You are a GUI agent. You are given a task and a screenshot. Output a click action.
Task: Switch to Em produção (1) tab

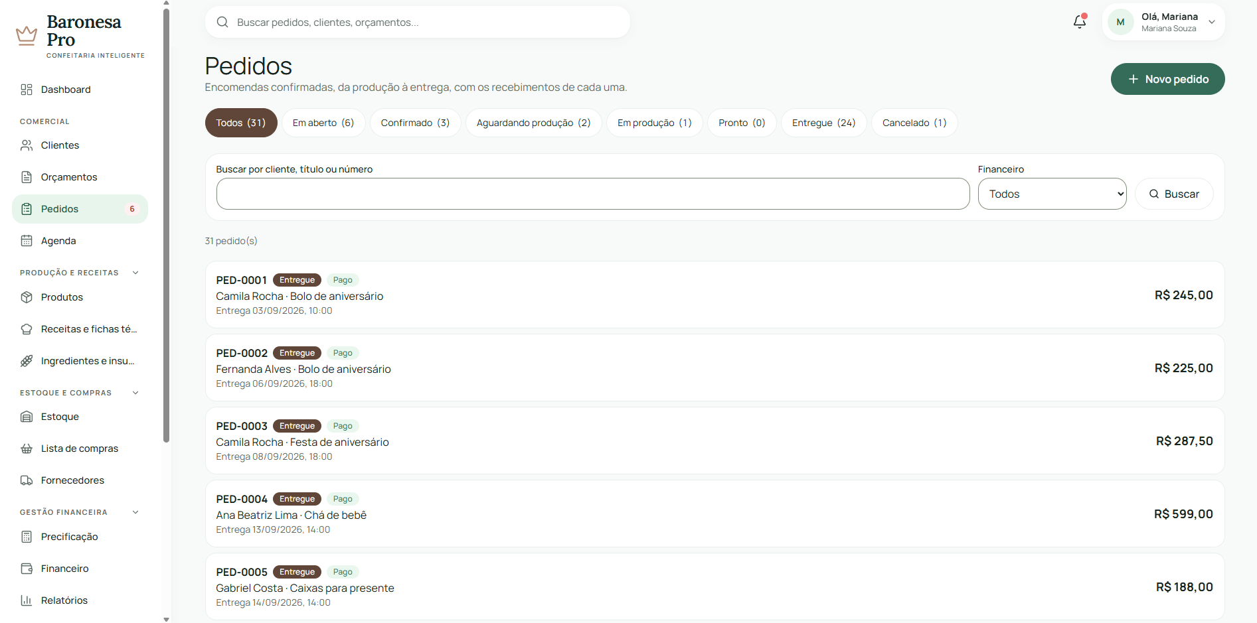655,123
